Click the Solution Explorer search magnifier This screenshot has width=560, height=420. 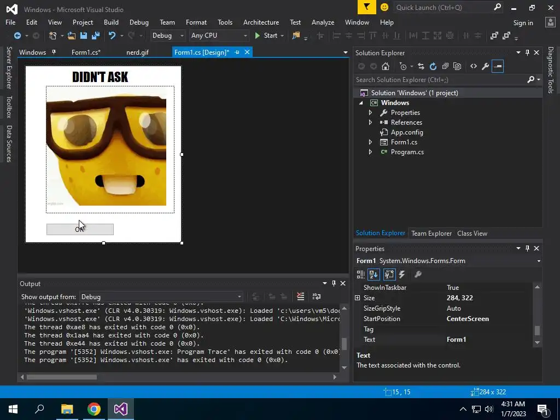[530, 80]
